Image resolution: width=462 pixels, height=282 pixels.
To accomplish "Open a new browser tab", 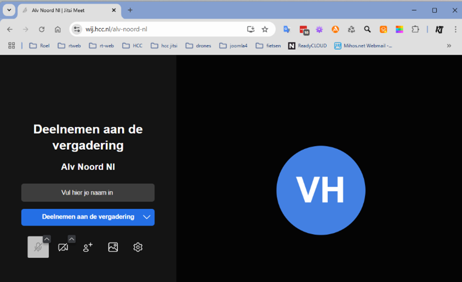I will [130, 10].
